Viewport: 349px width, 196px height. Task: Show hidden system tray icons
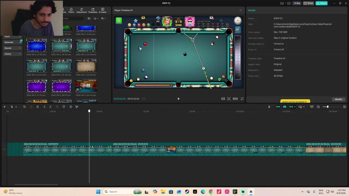point(302,192)
